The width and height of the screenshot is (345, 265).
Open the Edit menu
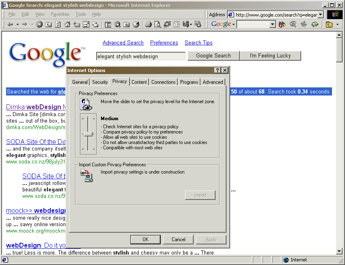pyautogui.click(x=25, y=14)
